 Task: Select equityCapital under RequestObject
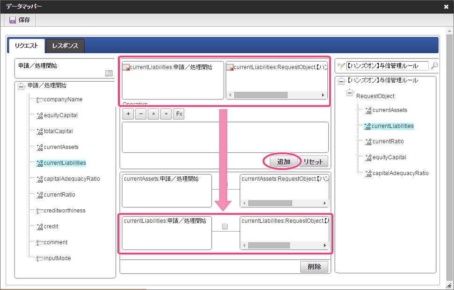pyautogui.click(x=389, y=157)
